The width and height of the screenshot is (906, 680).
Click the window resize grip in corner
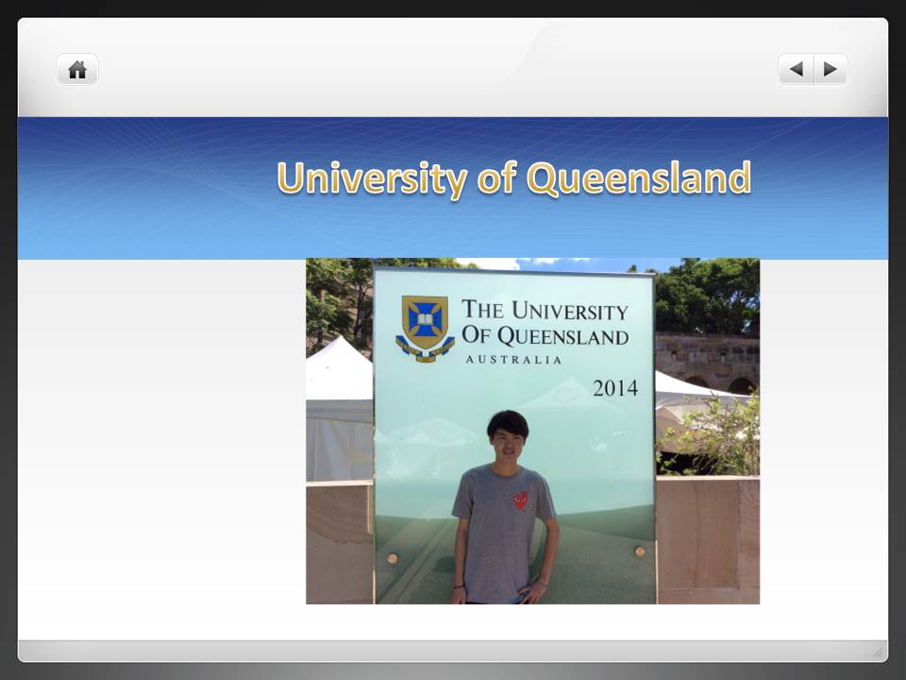tap(878, 652)
